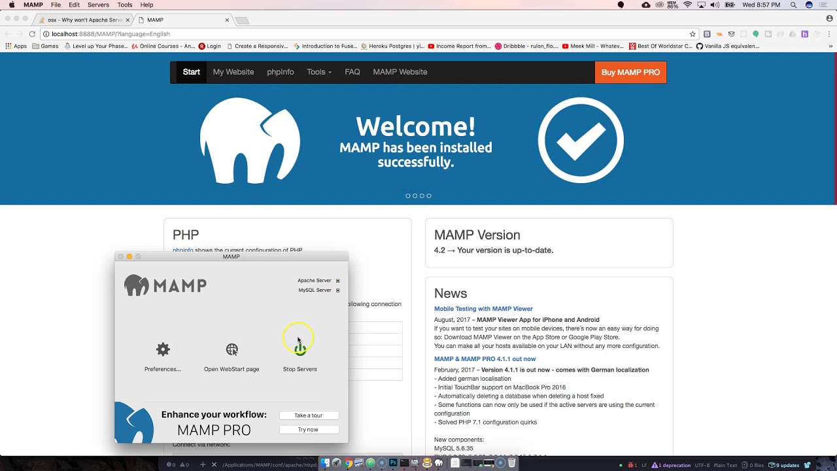This screenshot has height=471, width=837.
Task: Click the purple h extension icon
Action: click(805, 34)
